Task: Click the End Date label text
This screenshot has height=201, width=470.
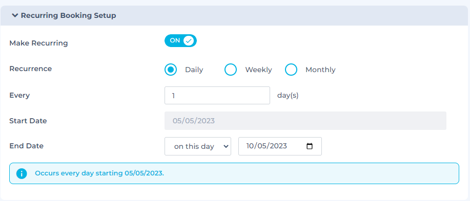Action: (26, 146)
